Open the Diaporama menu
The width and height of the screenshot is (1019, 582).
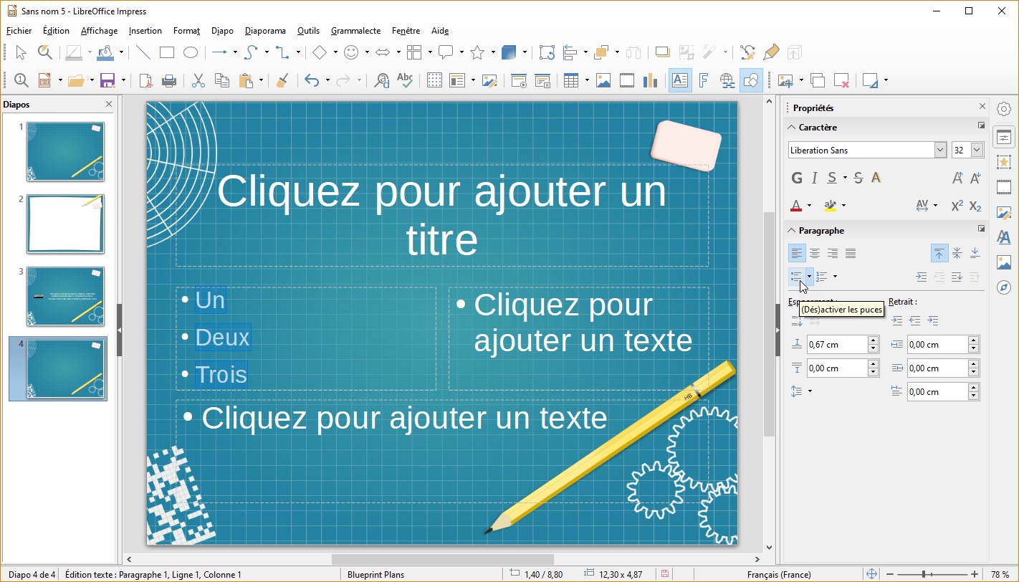265,31
